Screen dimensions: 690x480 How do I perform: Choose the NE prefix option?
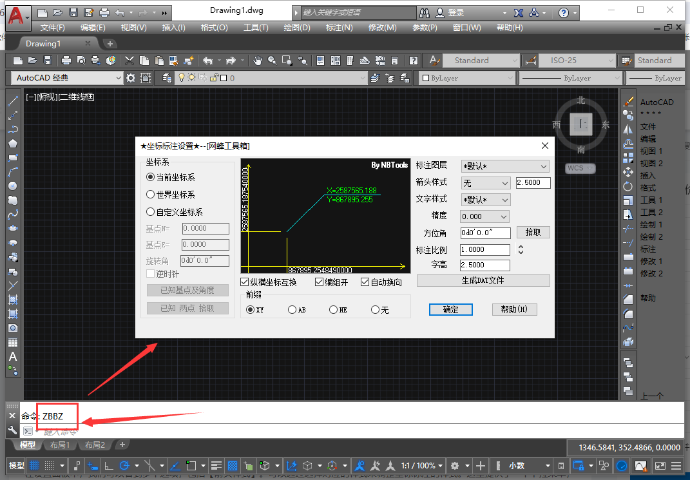(x=333, y=310)
